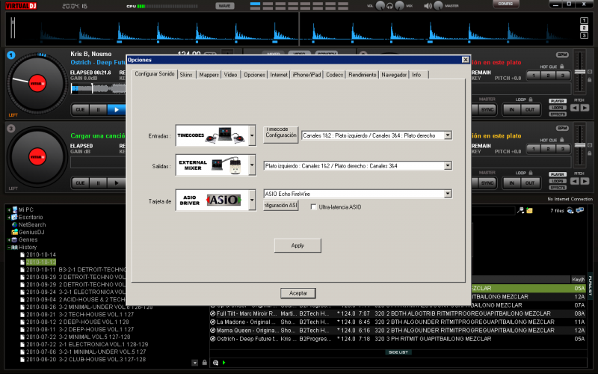Toggle the WAVE button in the top bar
The image size is (598, 374).
225,6
